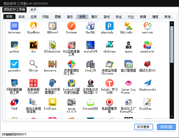Image resolution: width=179 pixels, height=138 pixels.
Task: Open the PEview magnifier icon
Action: click(x=33, y=64)
